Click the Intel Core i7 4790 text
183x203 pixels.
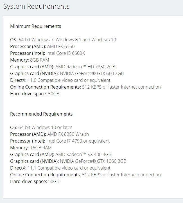pos(64,141)
